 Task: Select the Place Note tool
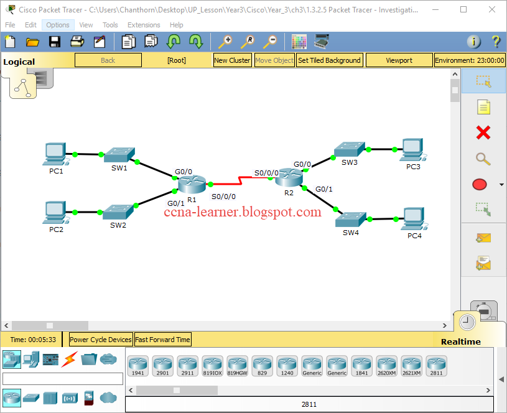[484, 106]
